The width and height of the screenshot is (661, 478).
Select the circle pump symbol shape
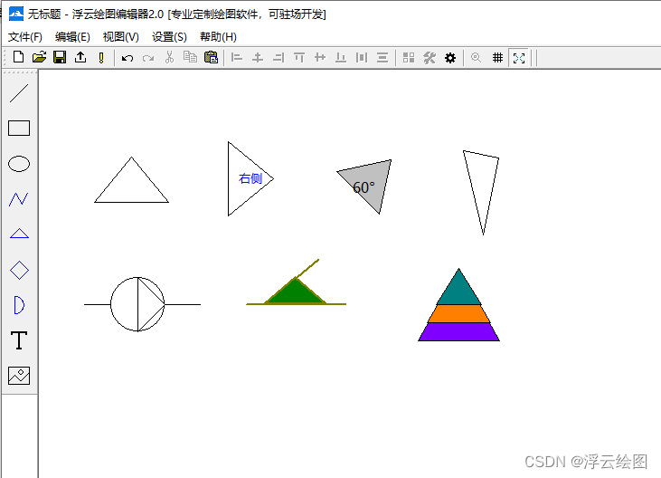pos(137,304)
